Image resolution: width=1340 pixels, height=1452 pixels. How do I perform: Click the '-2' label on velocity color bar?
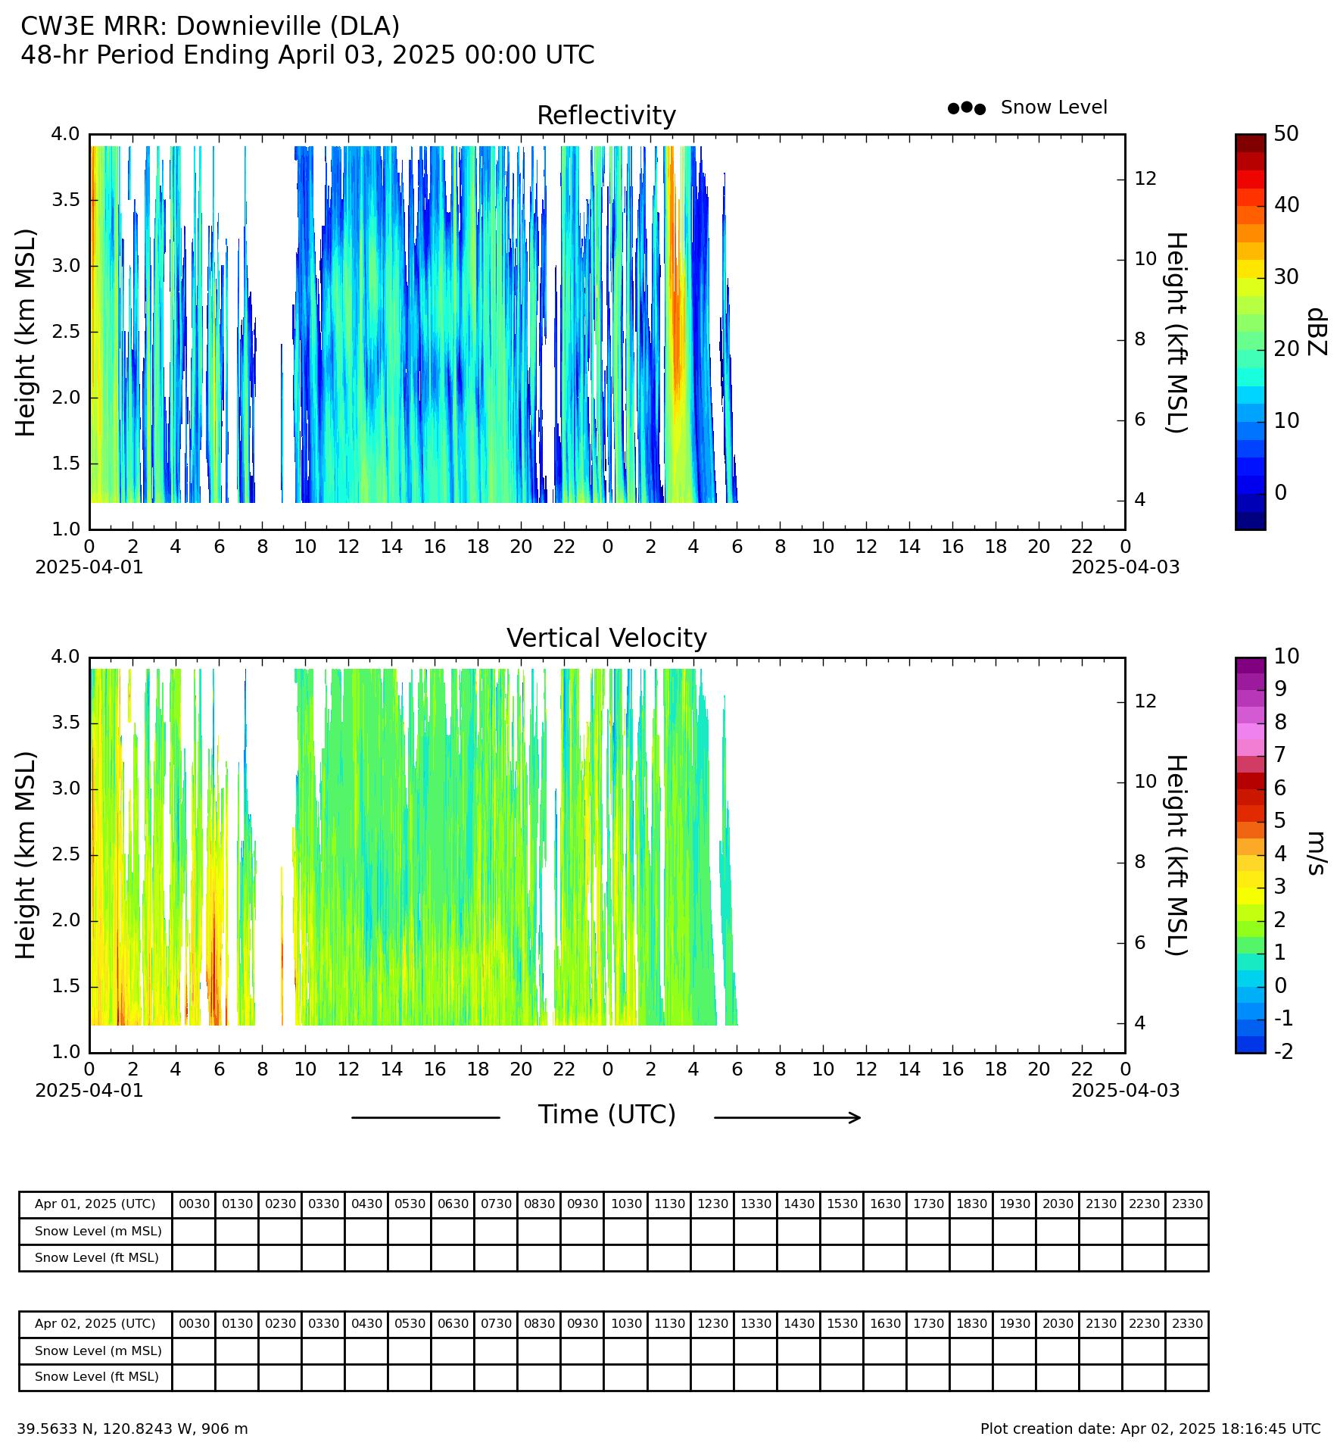coord(1284,1051)
